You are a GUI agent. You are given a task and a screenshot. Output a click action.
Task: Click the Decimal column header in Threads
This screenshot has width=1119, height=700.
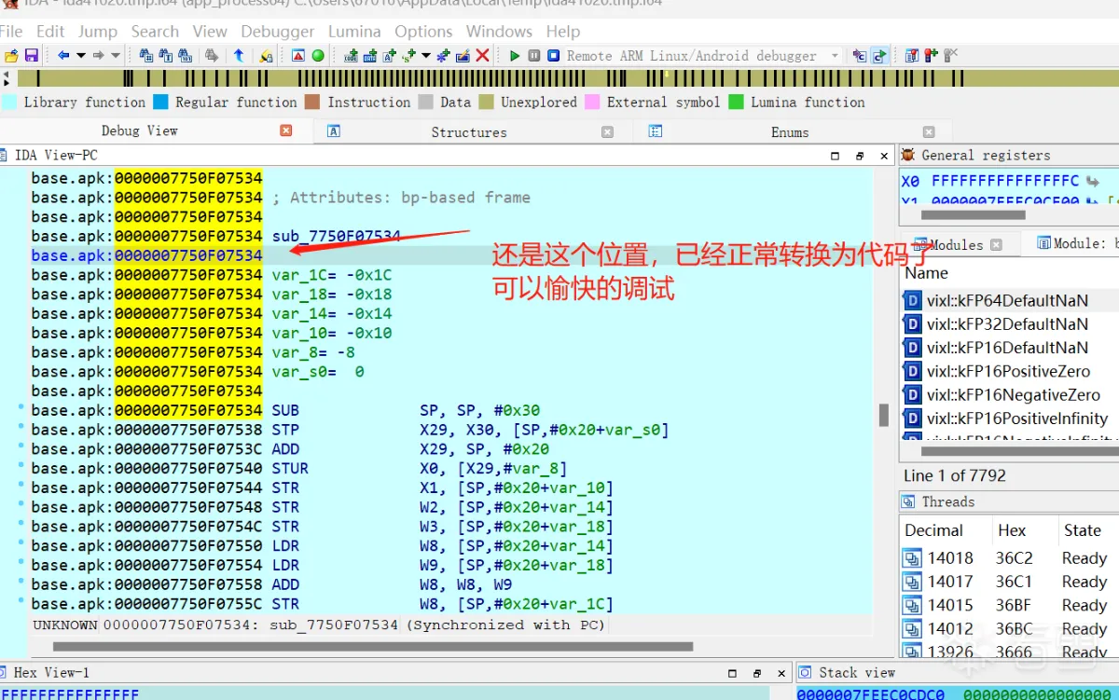click(x=933, y=530)
